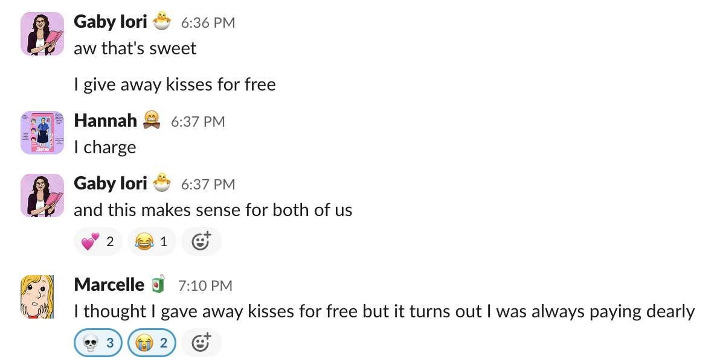
Task: Add a reaction to Marcelle's message
Action: coord(201,343)
